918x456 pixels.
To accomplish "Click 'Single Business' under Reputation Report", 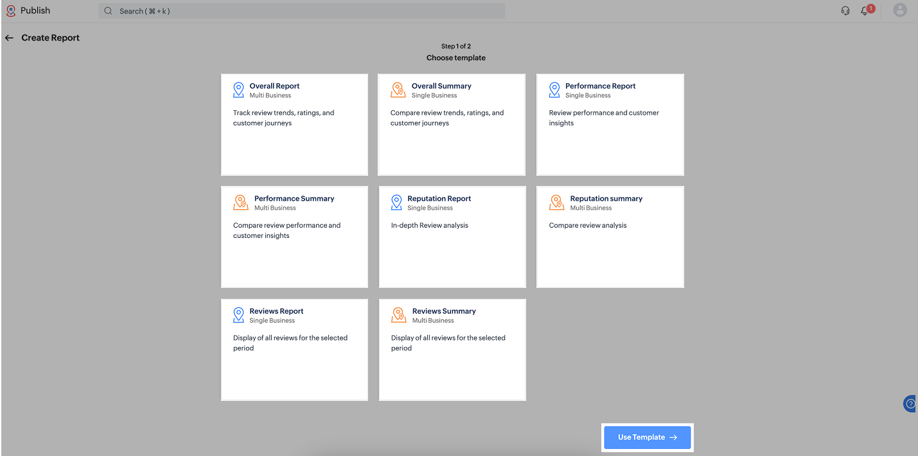I will (430, 208).
